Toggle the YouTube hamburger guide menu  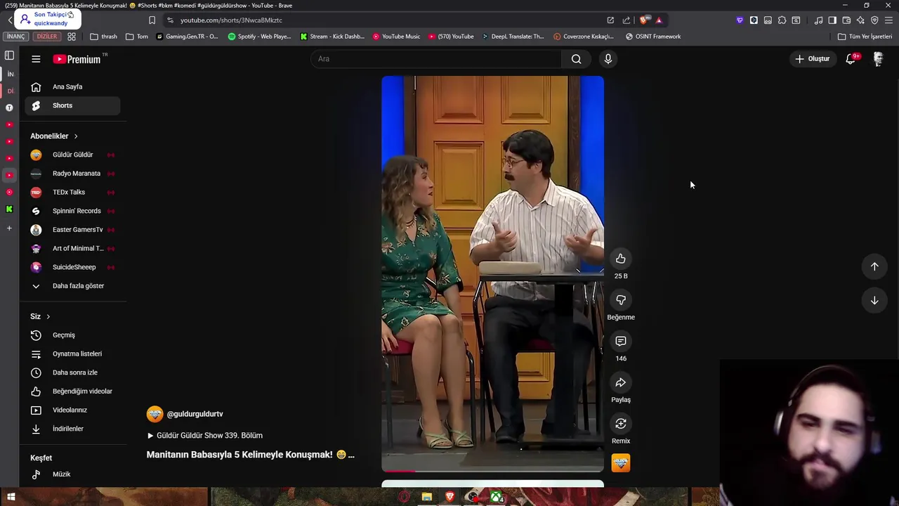pos(36,59)
